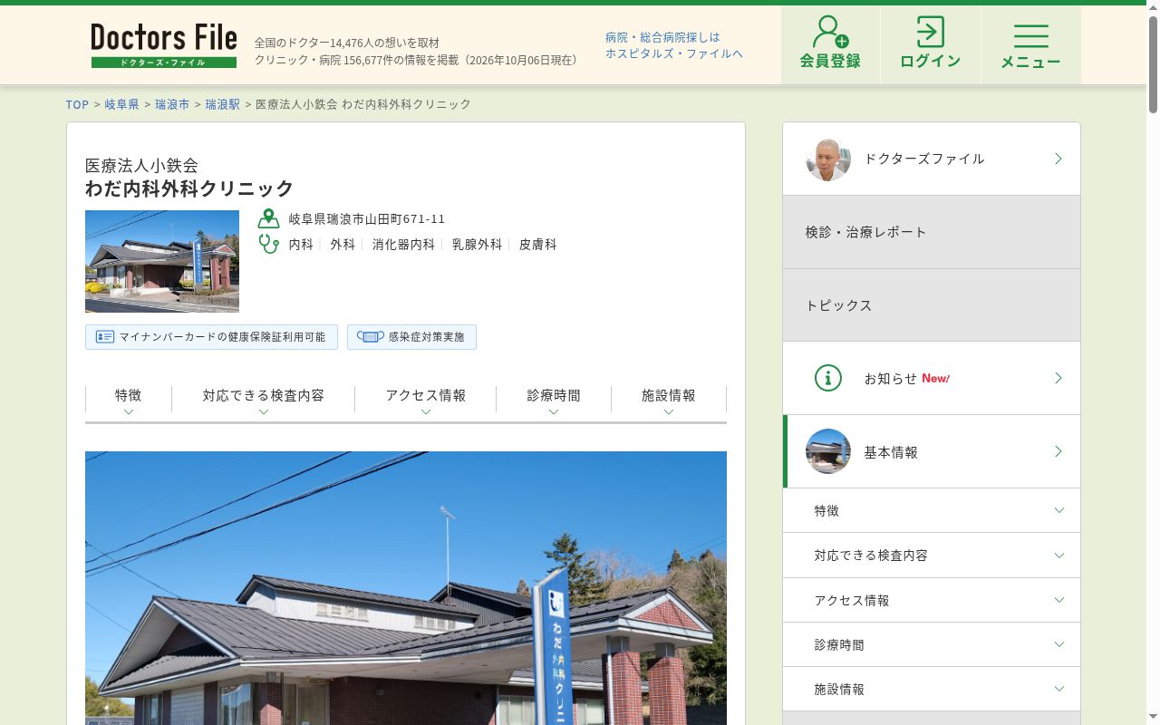The height and width of the screenshot is (725, 1160).
Task: Open the large clinic exterior photo
Action: point(406,588)
